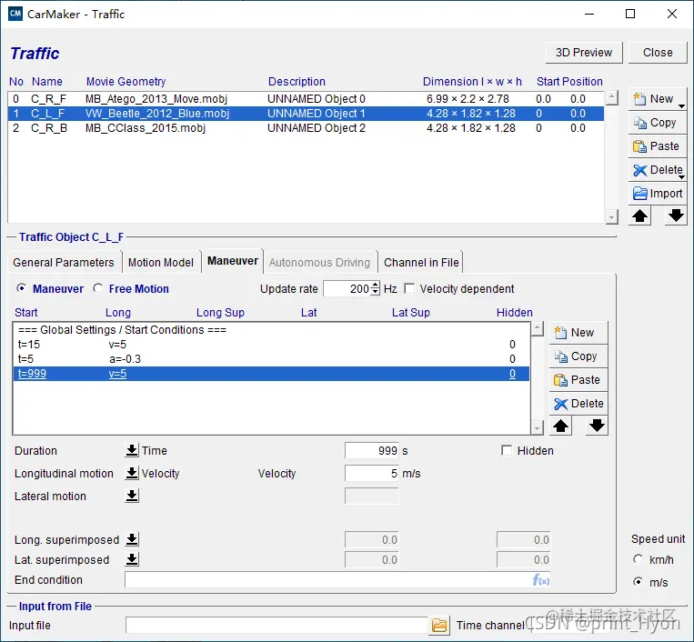Import traffic objects

[658, 194]
